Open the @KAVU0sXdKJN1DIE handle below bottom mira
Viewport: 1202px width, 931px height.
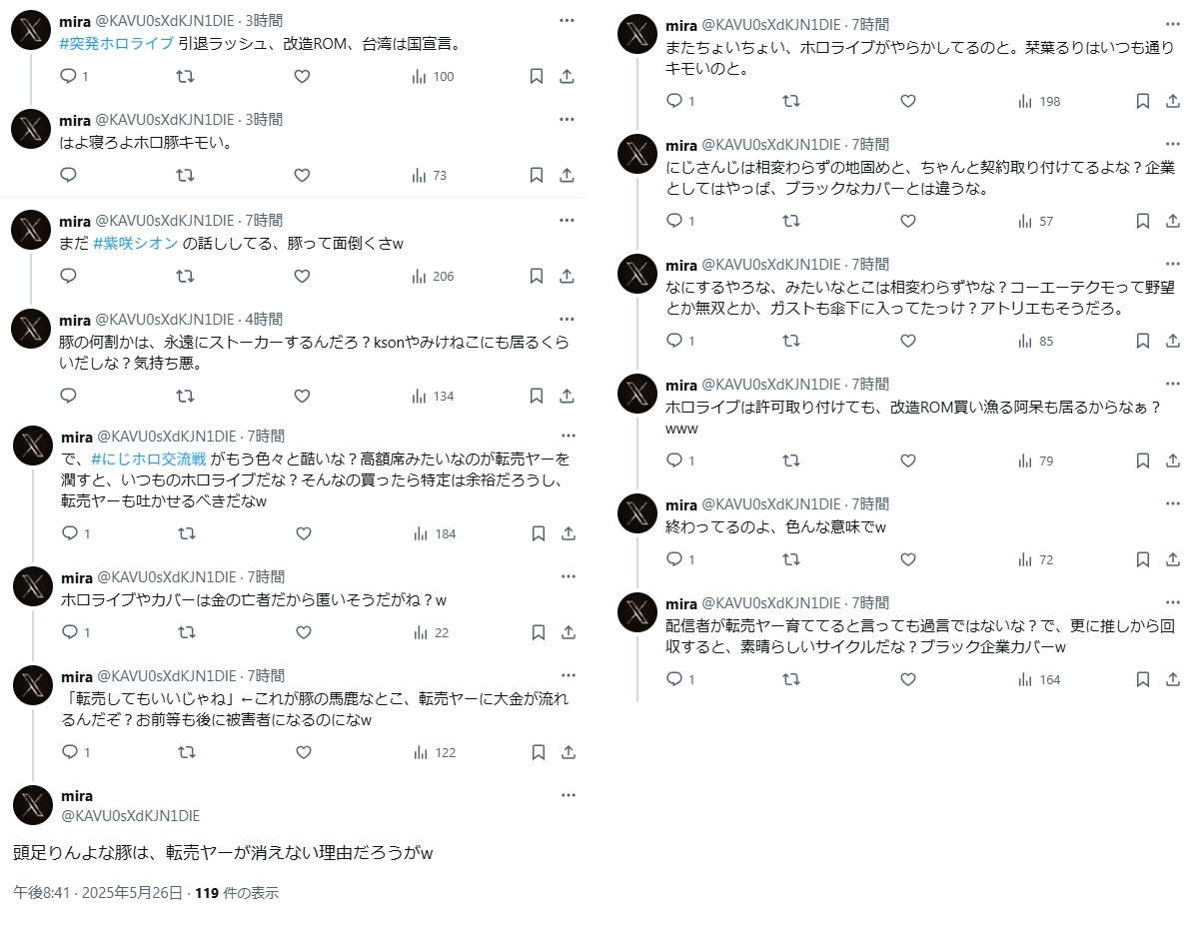[x=131, y=816]
